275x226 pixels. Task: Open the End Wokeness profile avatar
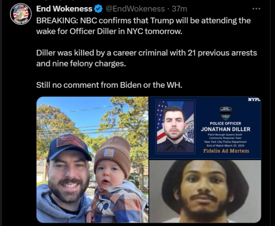pos(20,14)
